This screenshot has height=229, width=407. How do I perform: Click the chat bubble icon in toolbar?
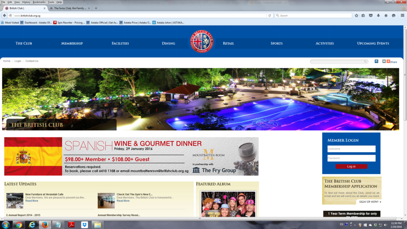(x=393, y=16)
